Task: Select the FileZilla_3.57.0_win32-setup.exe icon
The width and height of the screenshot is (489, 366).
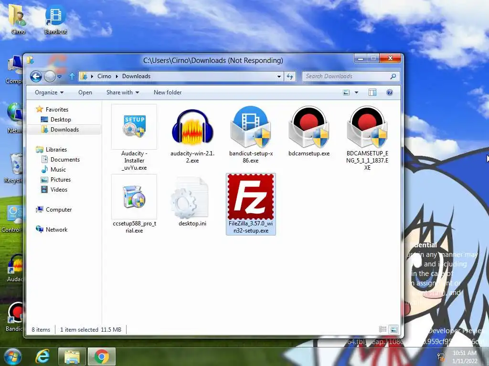Action: [251, 197]
